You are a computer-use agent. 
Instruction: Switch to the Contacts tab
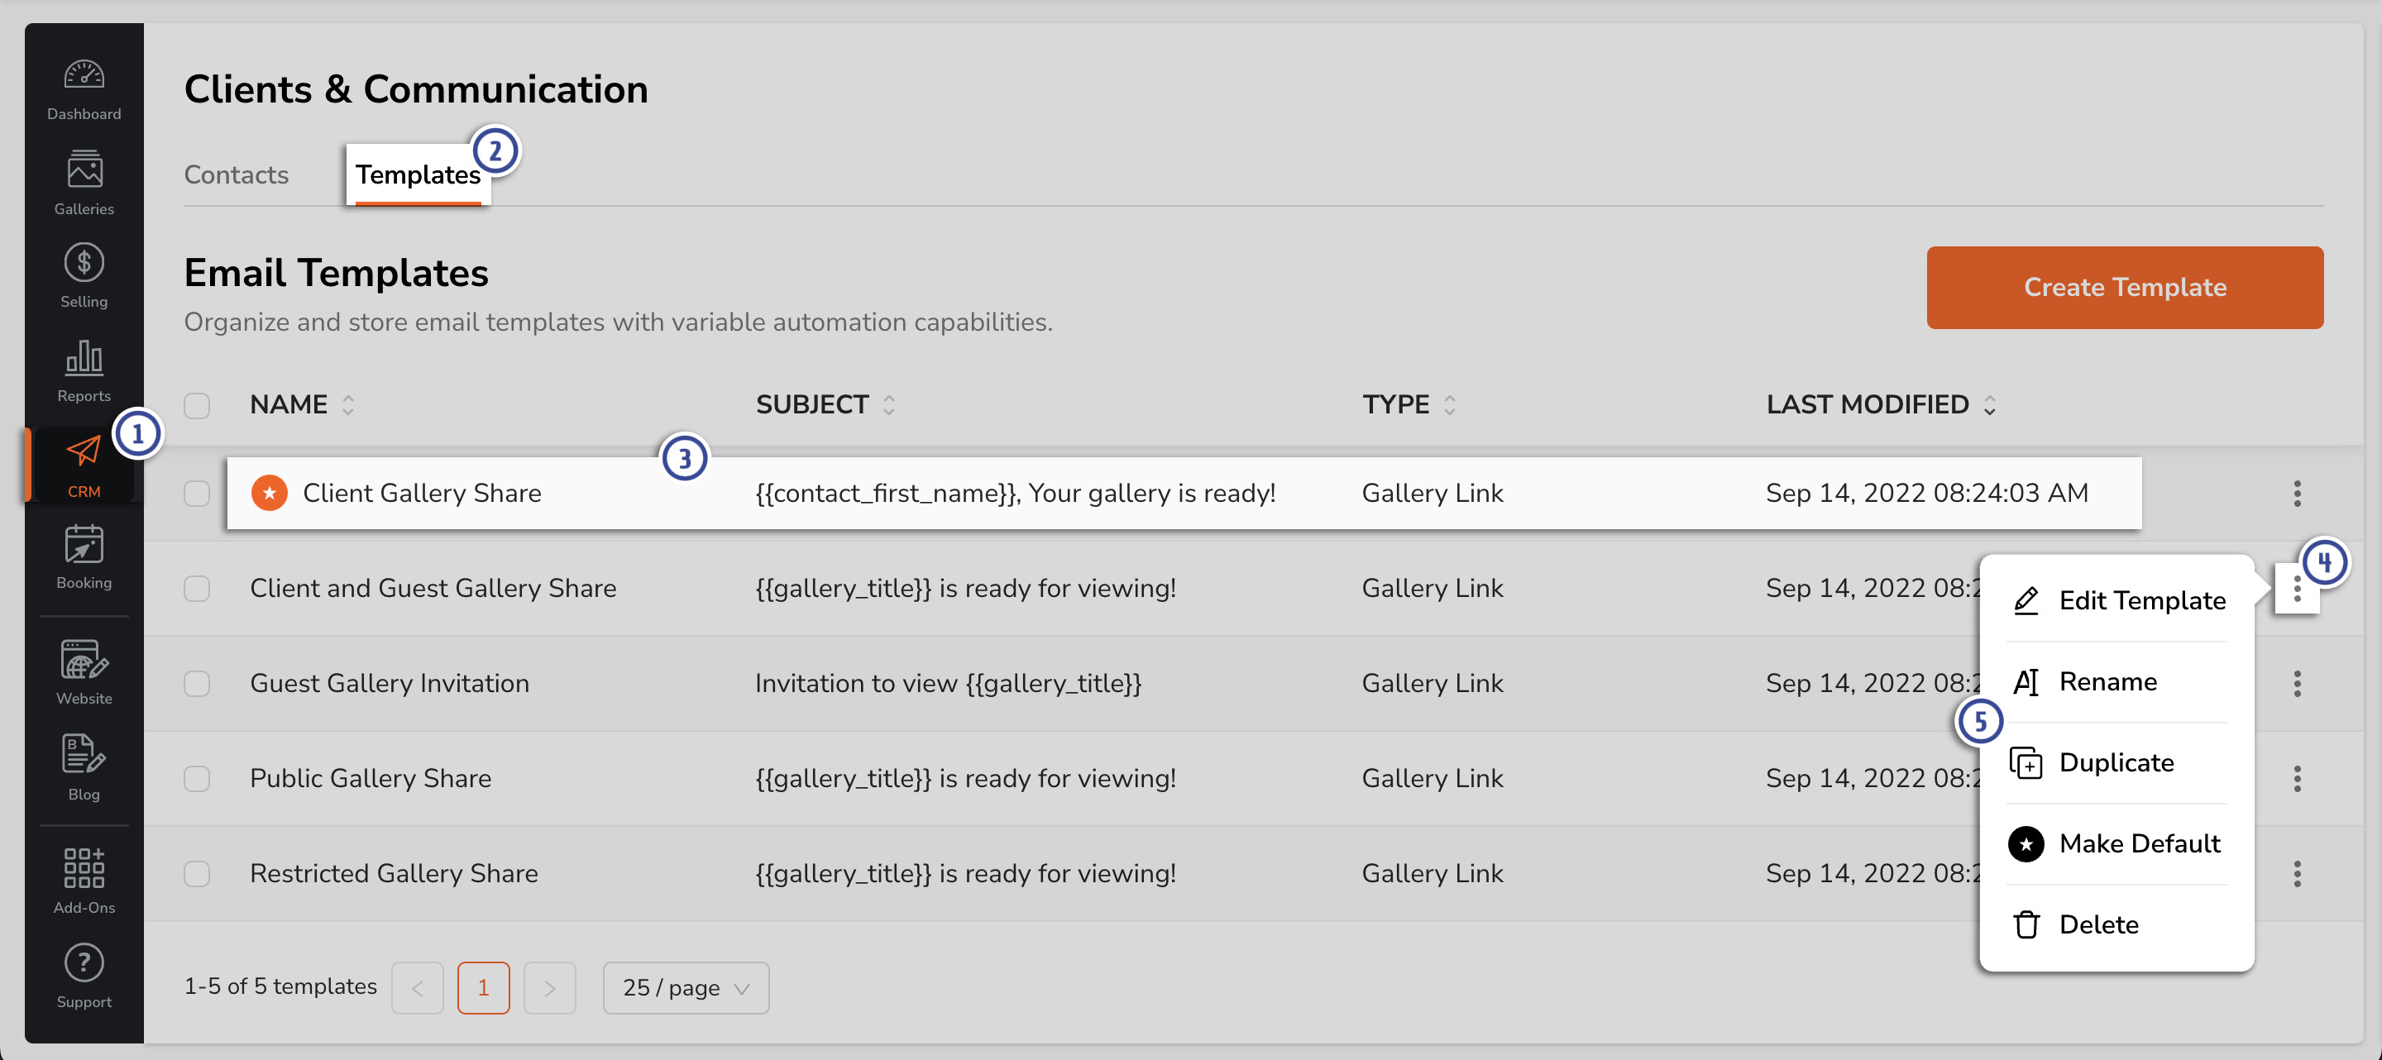236,174
